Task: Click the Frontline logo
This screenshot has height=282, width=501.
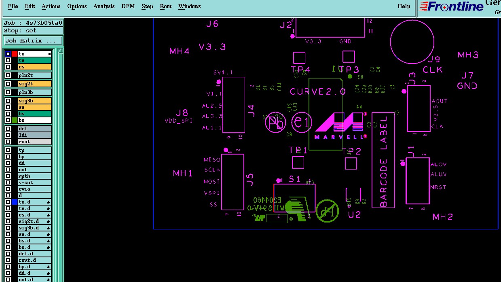Action: (452, 6)
